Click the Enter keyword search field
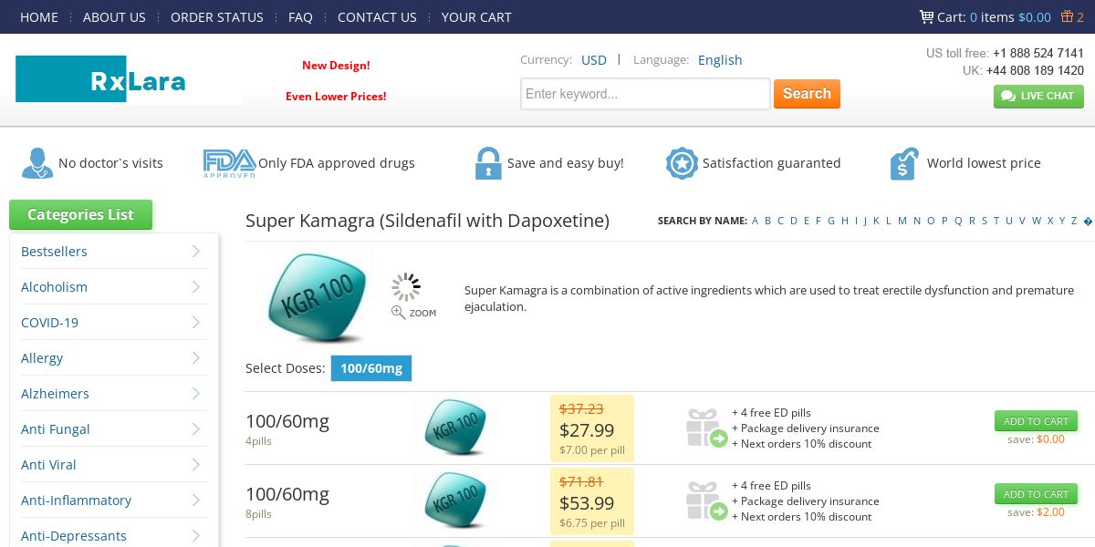The image size is (1095, 547). [645, 94]
